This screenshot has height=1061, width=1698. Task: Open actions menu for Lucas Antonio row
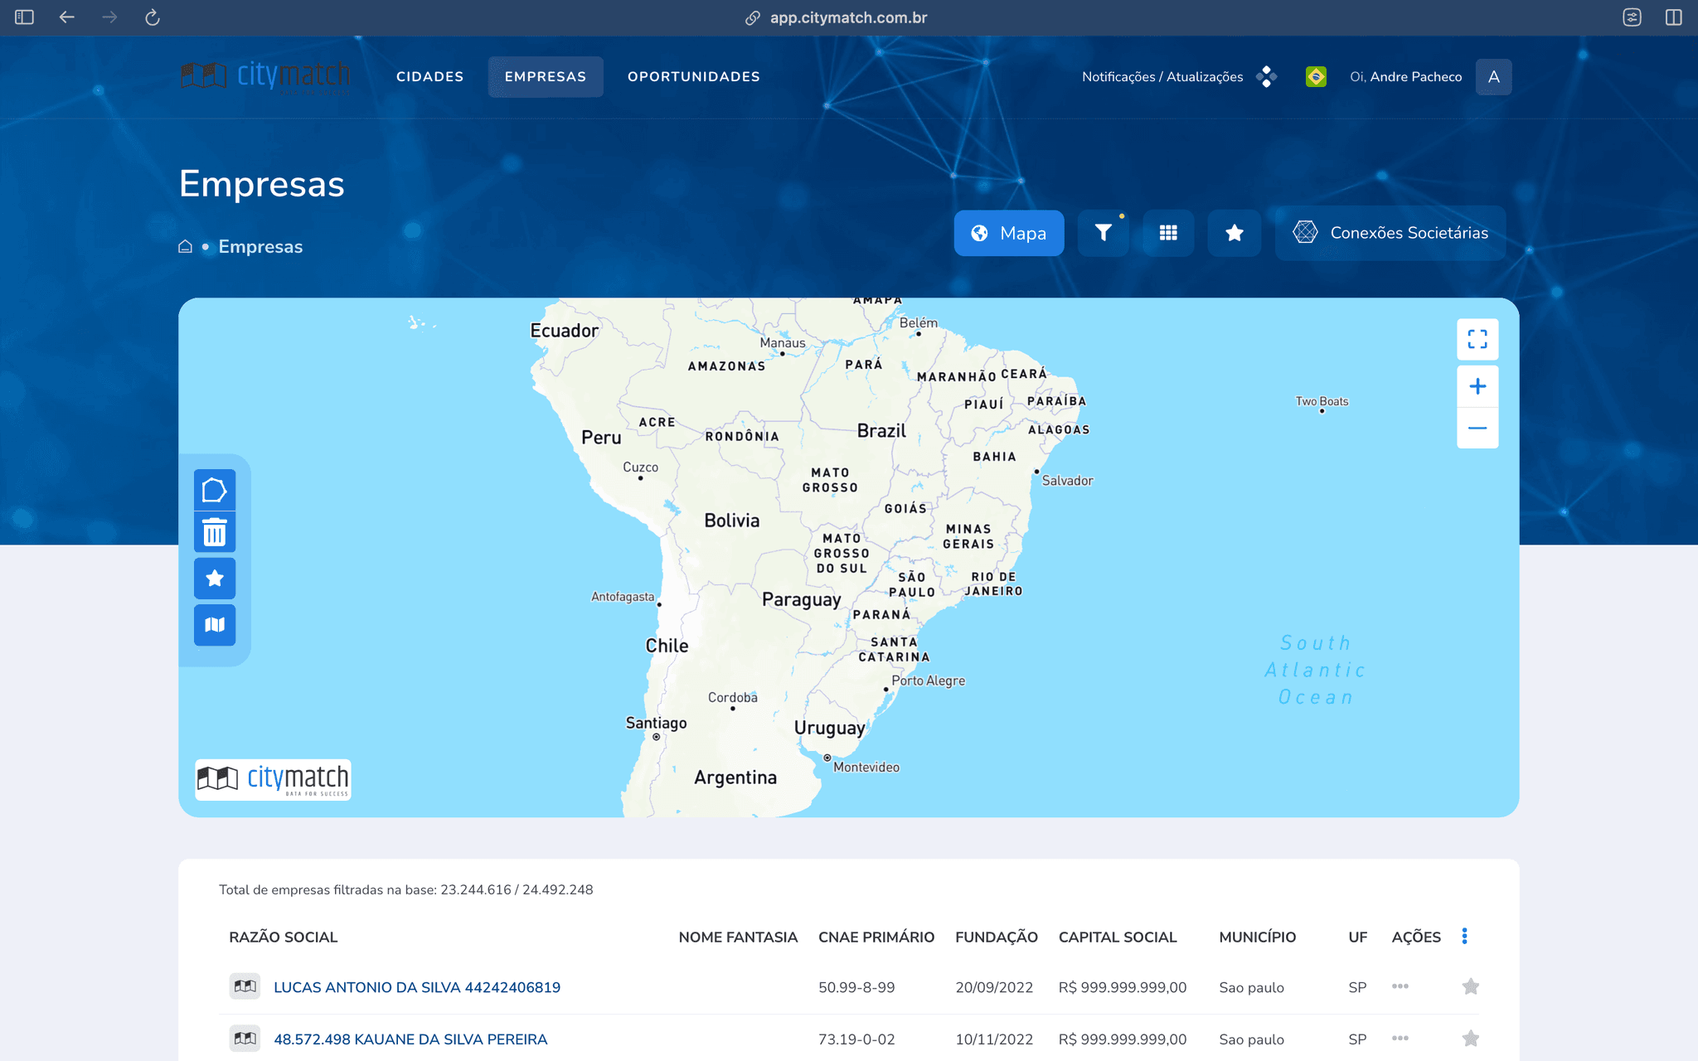1400,986
